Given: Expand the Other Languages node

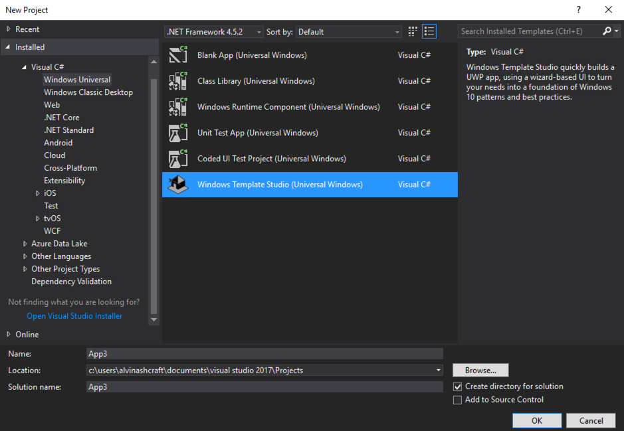Looking at the screenshot, I should 25,256.
